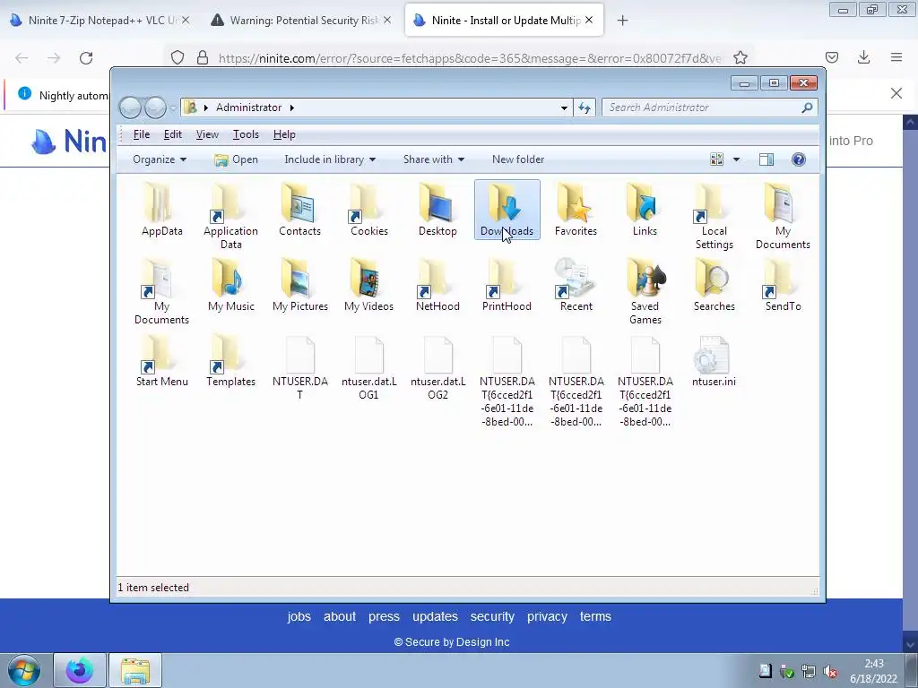Viewport: 918px width, 688px height.
Task: Click the Open button in toolbar
Action: [x=236, y=159]
